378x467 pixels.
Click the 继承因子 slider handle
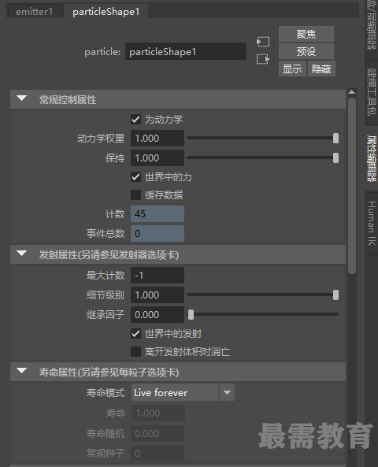point(191,314)
